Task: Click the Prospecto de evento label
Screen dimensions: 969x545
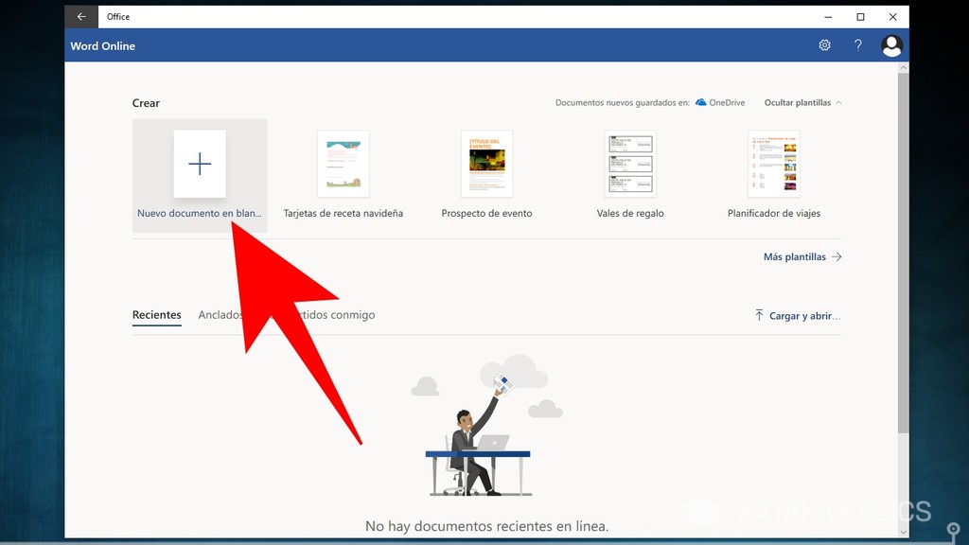Action: click(x=486, y=213)
